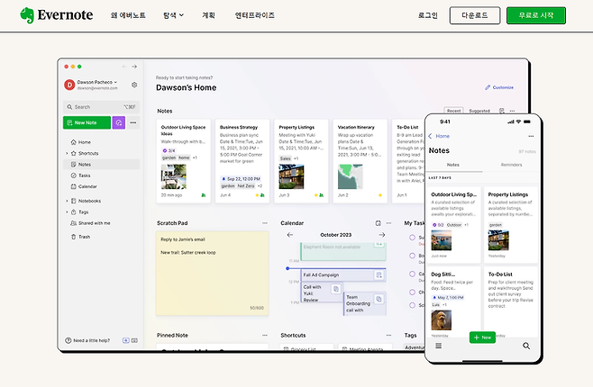Screen dimensions: 593x387
Task: Open Pinned Note more options menu
Action: [265, 336]
